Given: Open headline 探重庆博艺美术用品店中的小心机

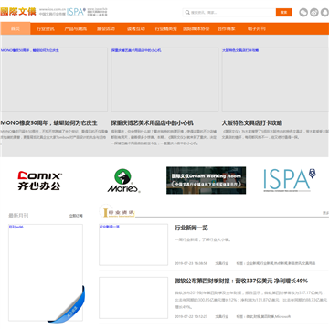Looking at the screenshot, I should [153, 123].
